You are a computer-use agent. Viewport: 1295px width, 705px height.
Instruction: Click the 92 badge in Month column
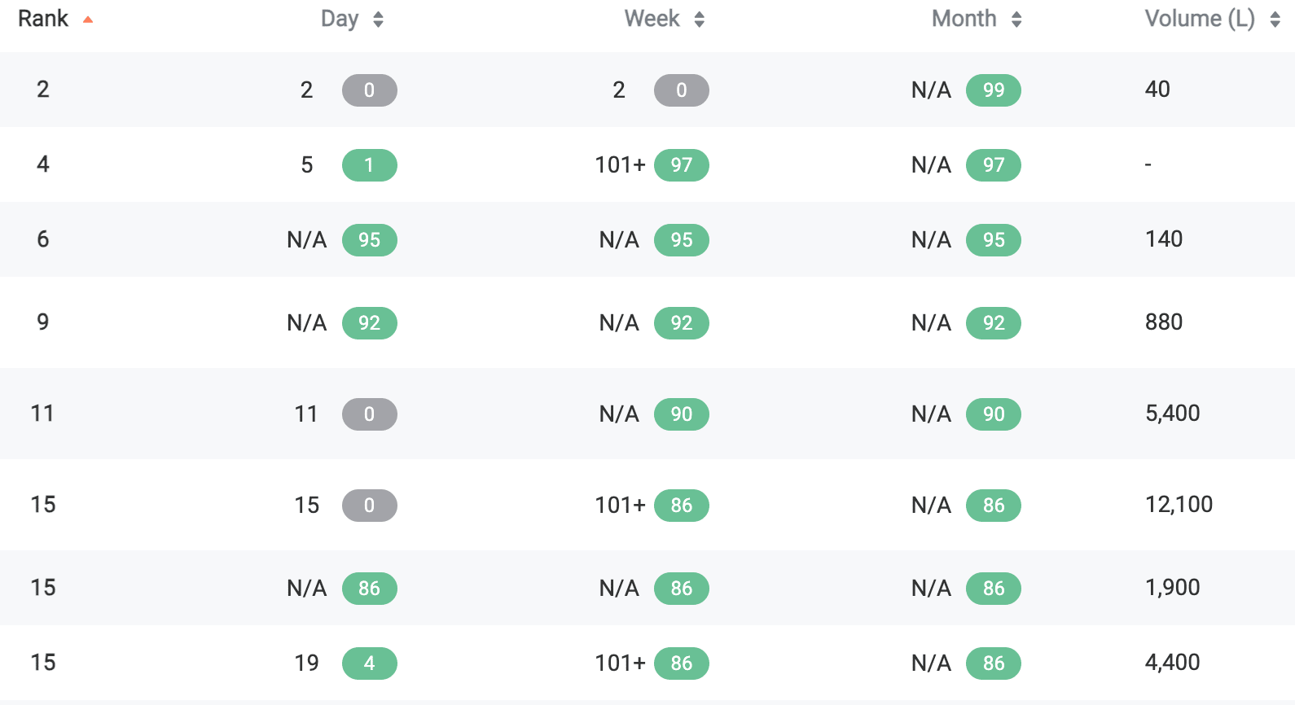993,323
